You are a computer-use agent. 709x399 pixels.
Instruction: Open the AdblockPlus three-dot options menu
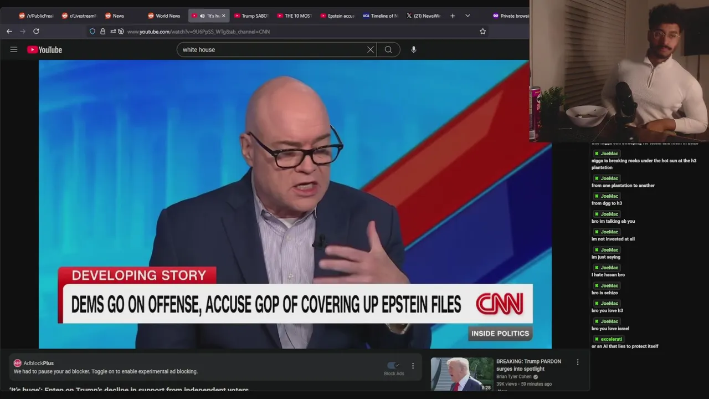[x=413, y=366]
